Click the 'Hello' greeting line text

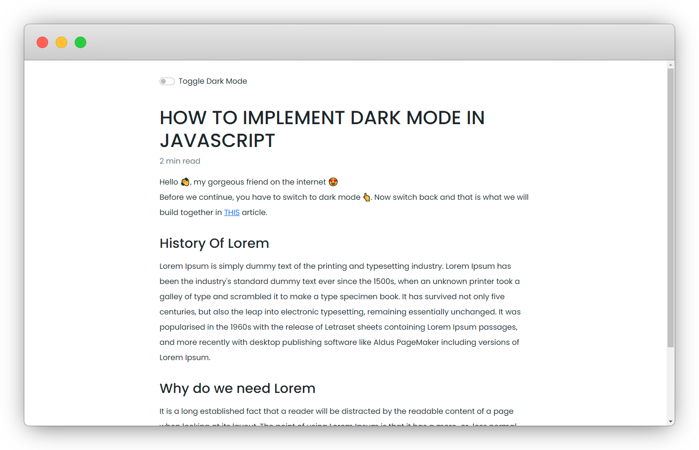(249, 182)
